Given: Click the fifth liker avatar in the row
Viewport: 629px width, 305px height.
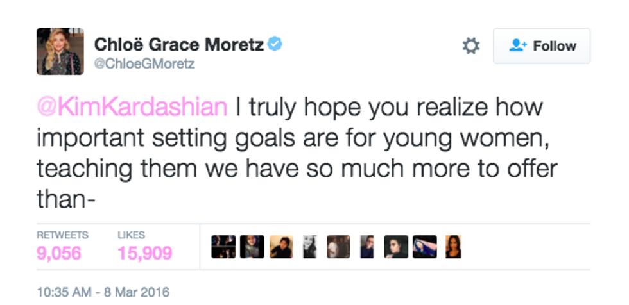Looking at the screenshot, I should click(338, 247).
